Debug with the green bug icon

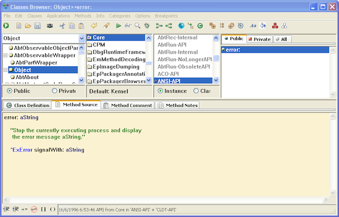(x=147, y=26)
